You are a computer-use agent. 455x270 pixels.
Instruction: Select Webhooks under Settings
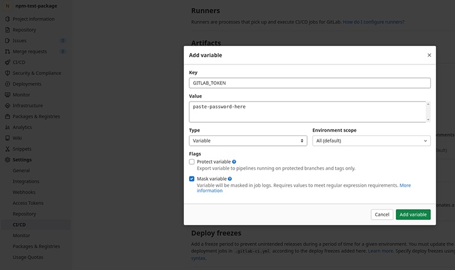tap(24, 192)
